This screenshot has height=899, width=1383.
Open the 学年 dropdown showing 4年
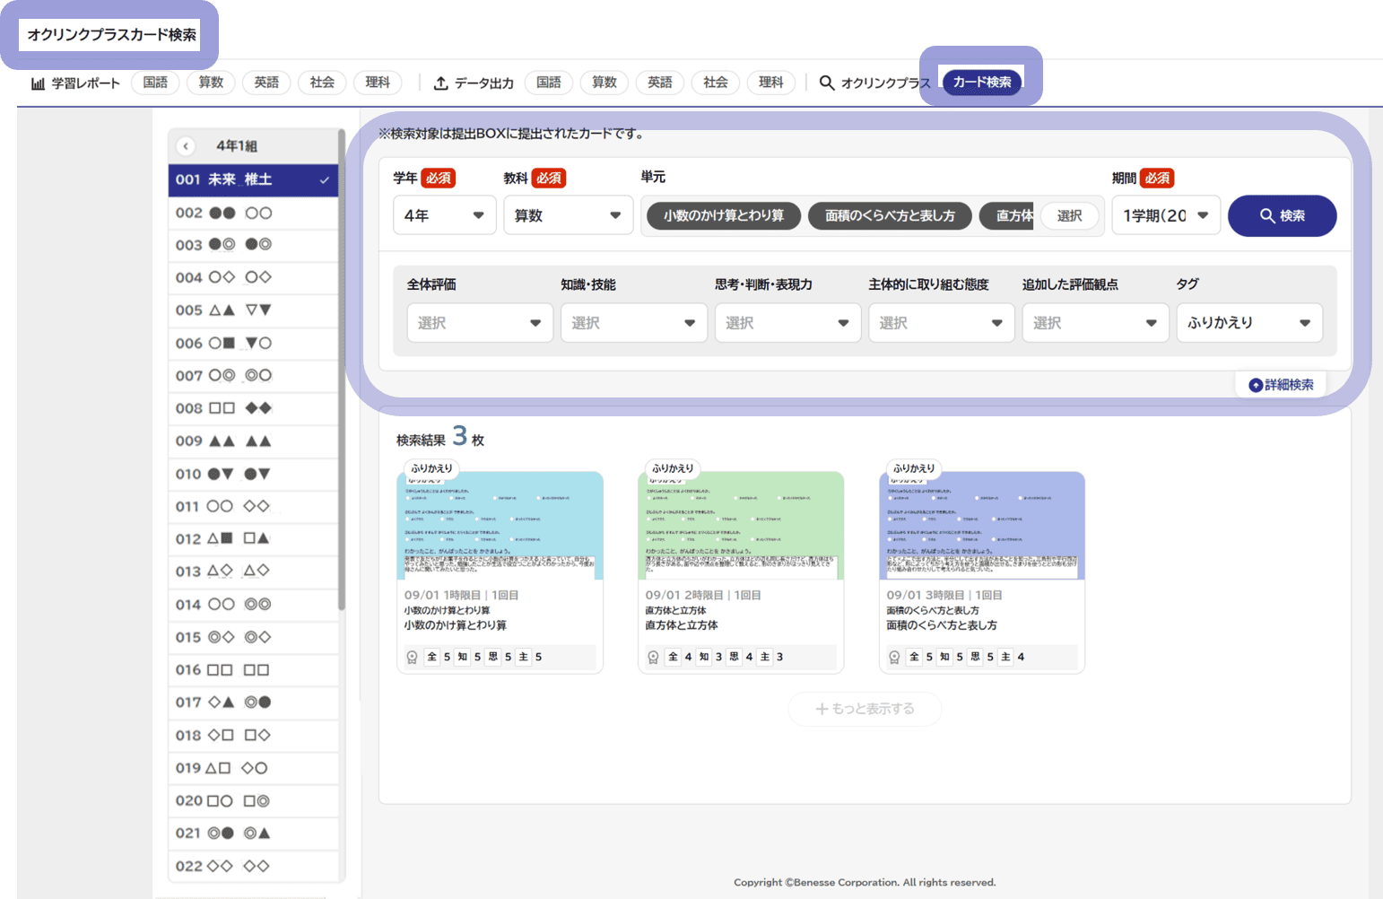coord(444,216)
